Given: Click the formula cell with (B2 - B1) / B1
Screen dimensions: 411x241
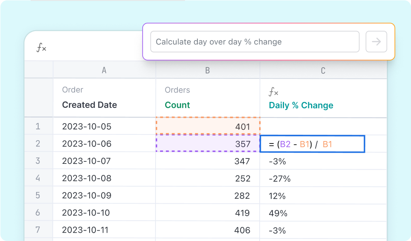Looking at the screenshot, I should (312, 144).
